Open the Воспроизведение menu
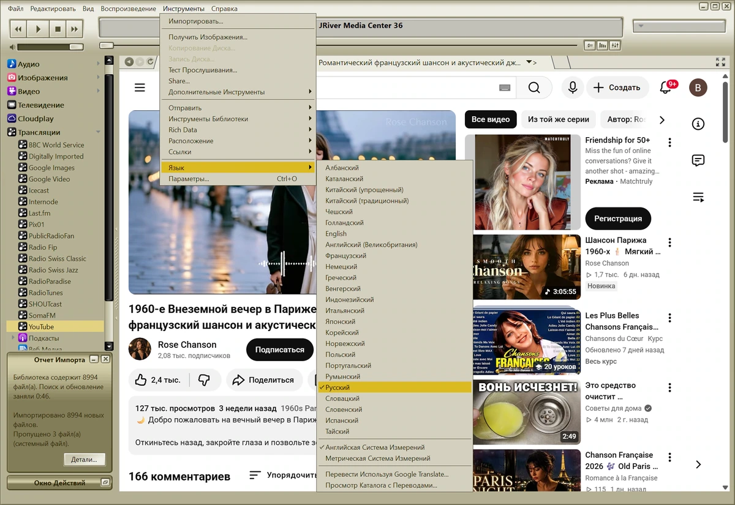This screenshot has width=735, height=505. tap(129, 9)
